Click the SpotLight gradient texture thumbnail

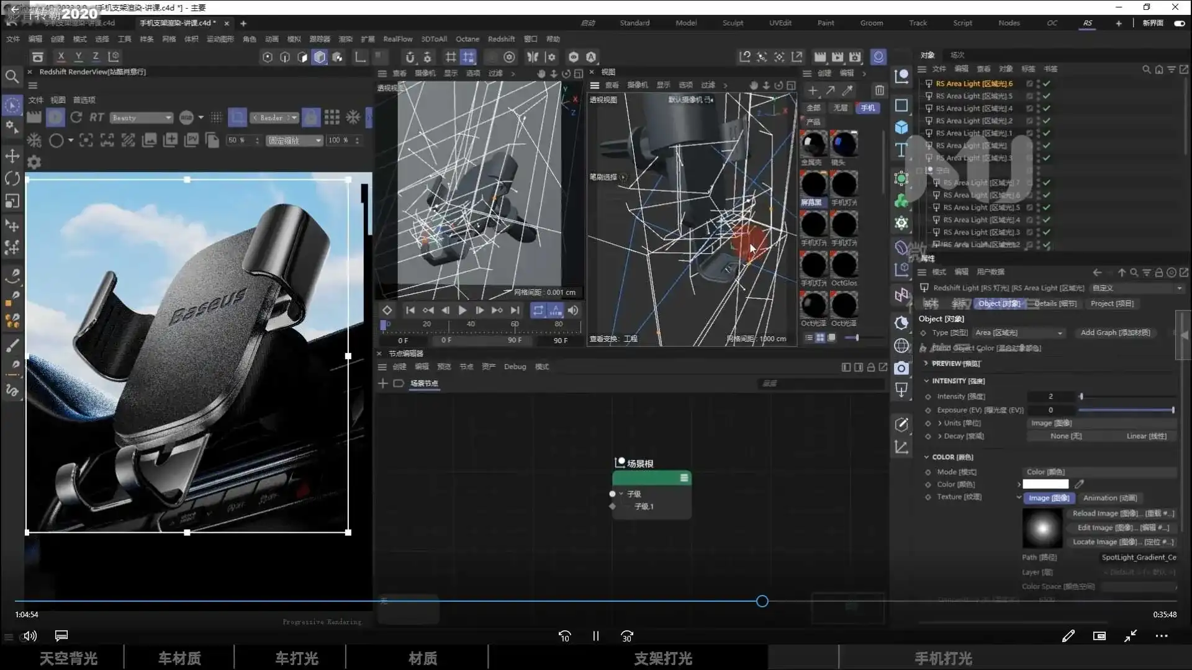coord(1042,528)
